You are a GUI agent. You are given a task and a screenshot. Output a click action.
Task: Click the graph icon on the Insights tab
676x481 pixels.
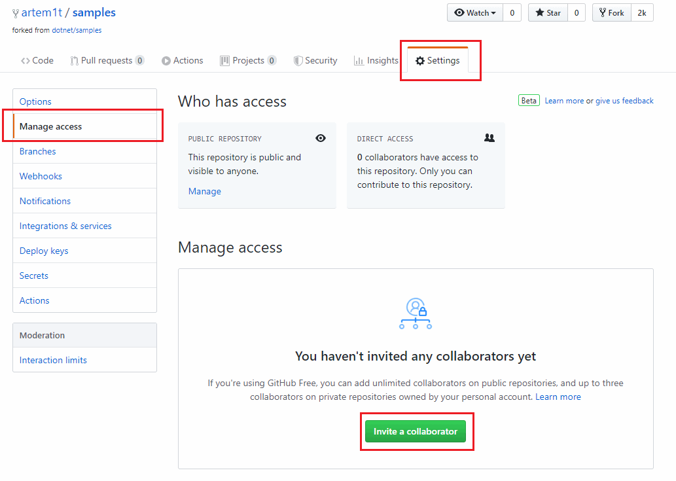point(359,60)
